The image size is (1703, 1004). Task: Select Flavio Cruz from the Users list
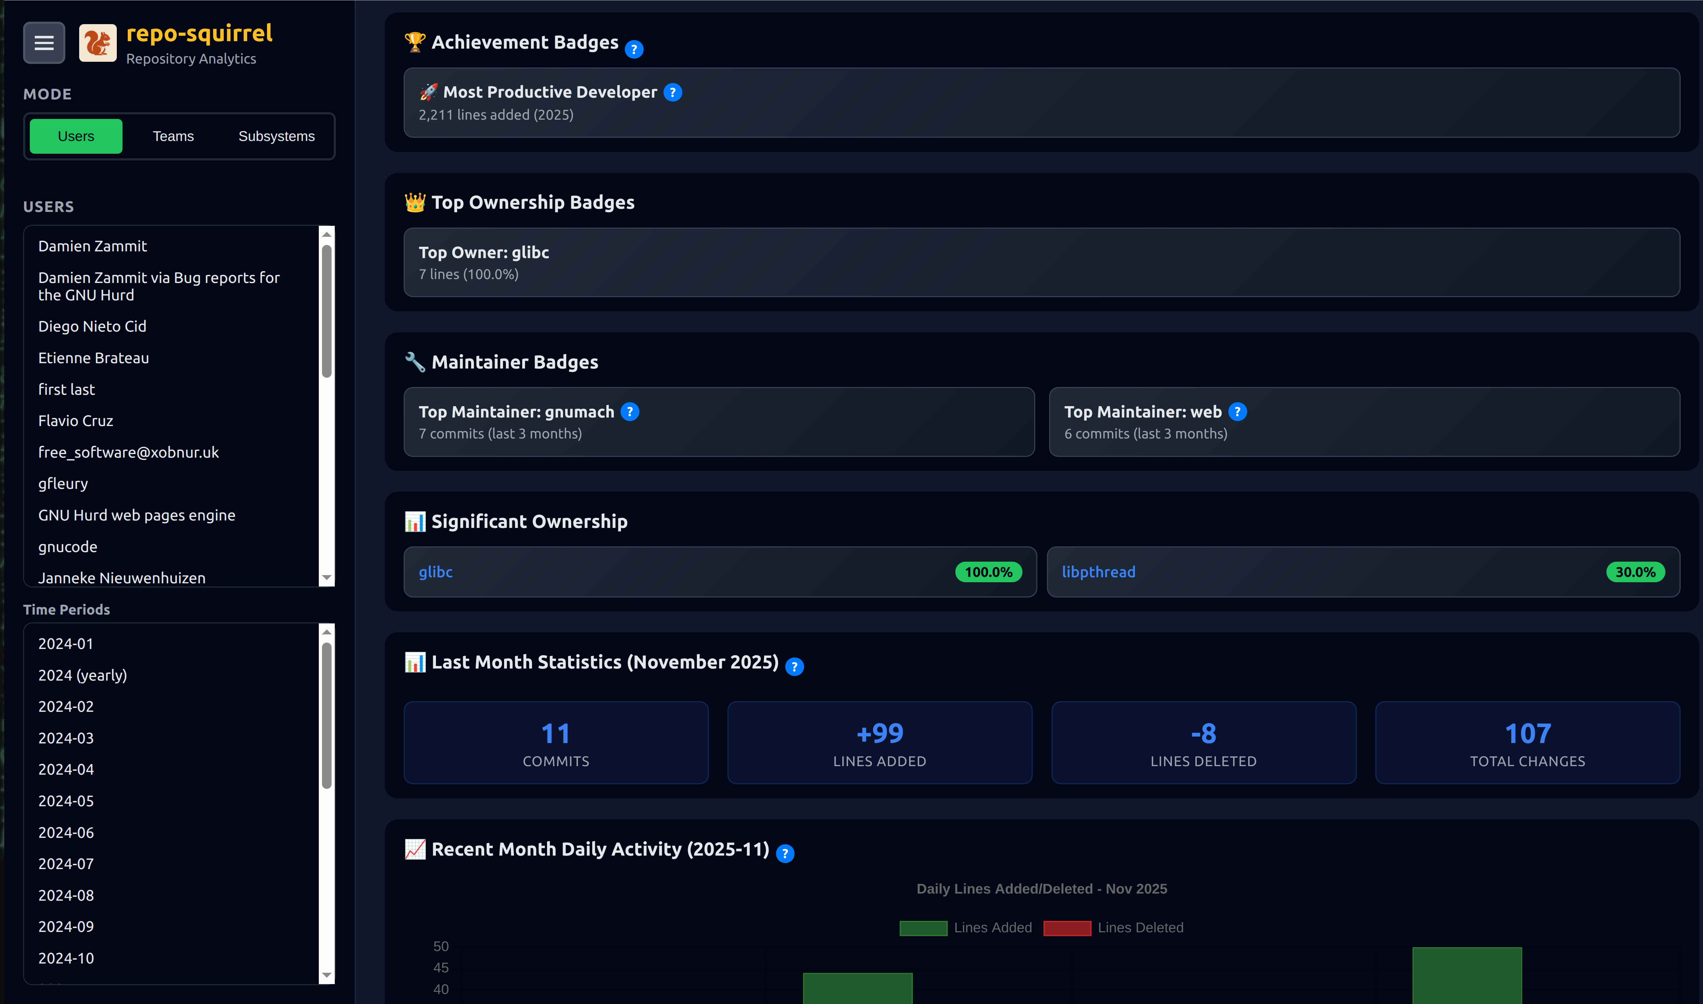(x=76, y=420)
